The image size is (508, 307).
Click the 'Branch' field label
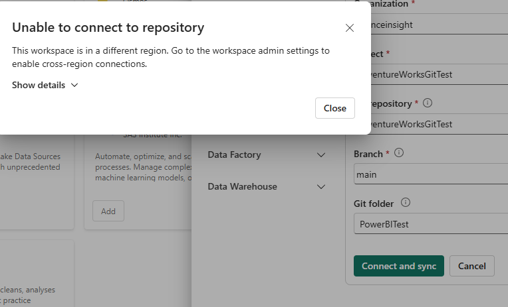click(x=368, y=154)
